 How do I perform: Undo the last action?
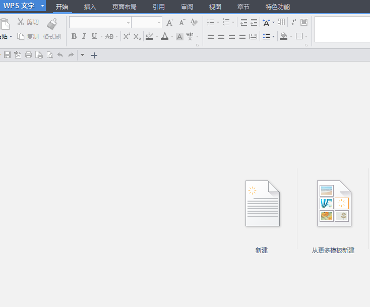(x=60, y=55)
